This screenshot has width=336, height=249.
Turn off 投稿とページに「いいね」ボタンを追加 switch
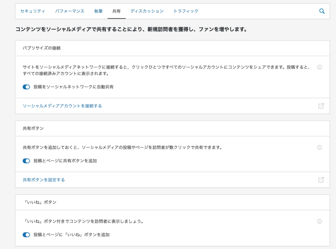(26, 235)
